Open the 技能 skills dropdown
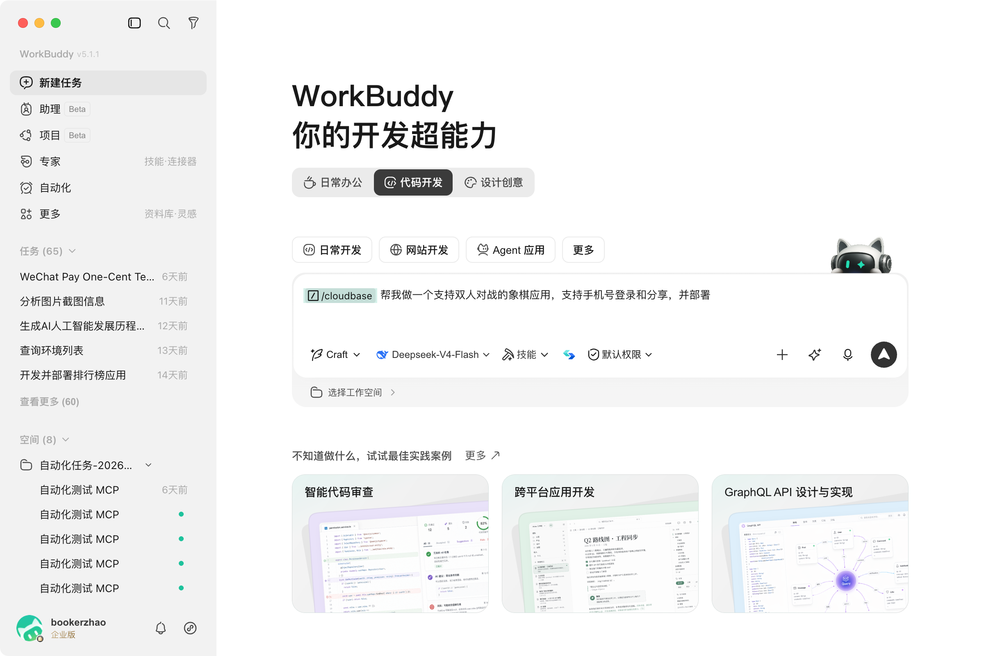The image size is (984, 656). (x=526, y=355)
